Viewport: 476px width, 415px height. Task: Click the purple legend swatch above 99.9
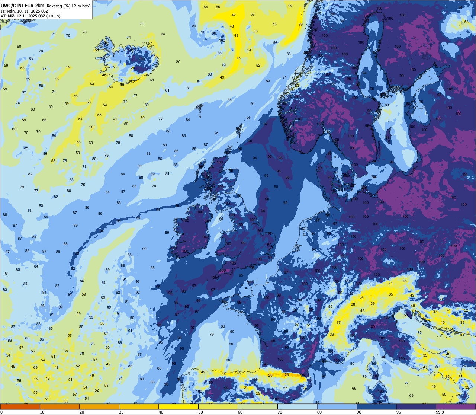pyautogui.click(x=456, y=406)
